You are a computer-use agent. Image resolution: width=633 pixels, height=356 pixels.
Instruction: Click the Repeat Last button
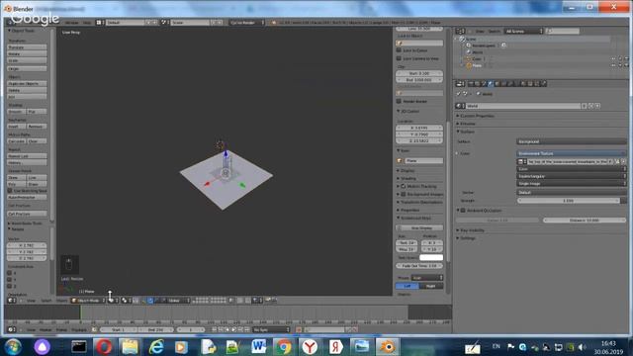(x=27, y=156)
